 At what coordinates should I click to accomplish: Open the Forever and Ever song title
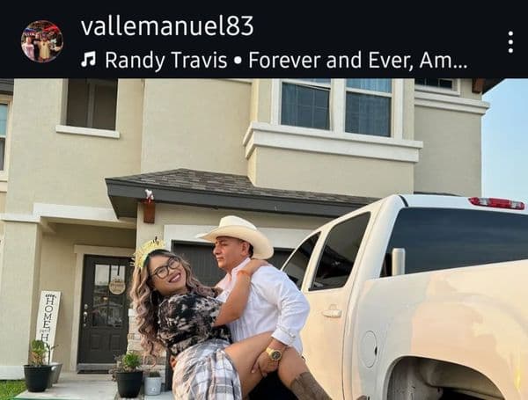point(358,60)
